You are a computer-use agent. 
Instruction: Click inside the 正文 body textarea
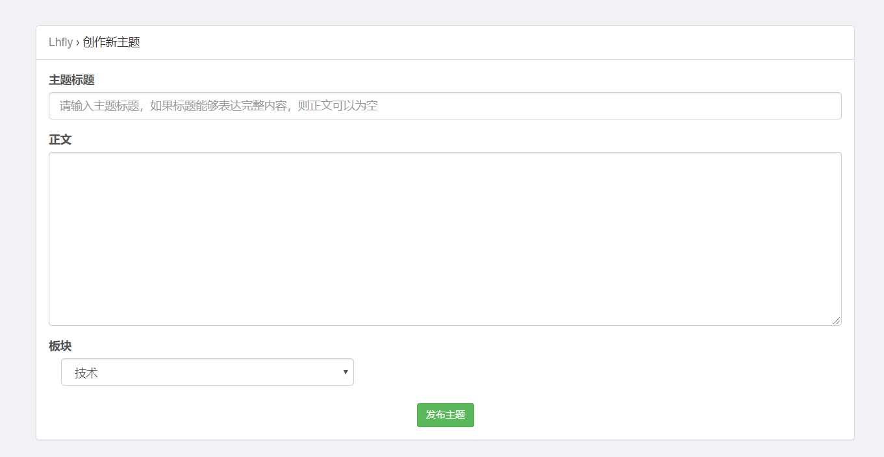coord(445,238)
